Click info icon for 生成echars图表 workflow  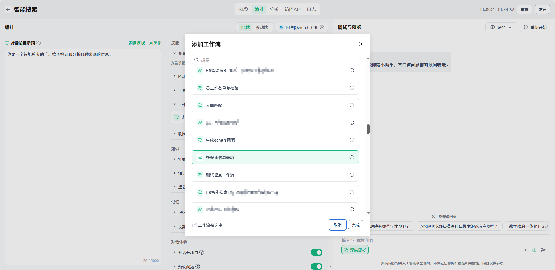tap(352, 140)
